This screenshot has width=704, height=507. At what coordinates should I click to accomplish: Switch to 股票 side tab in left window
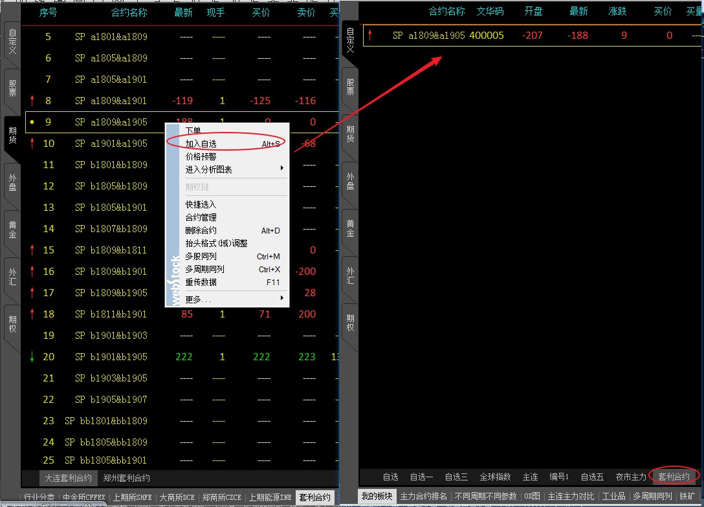(12, 89)
